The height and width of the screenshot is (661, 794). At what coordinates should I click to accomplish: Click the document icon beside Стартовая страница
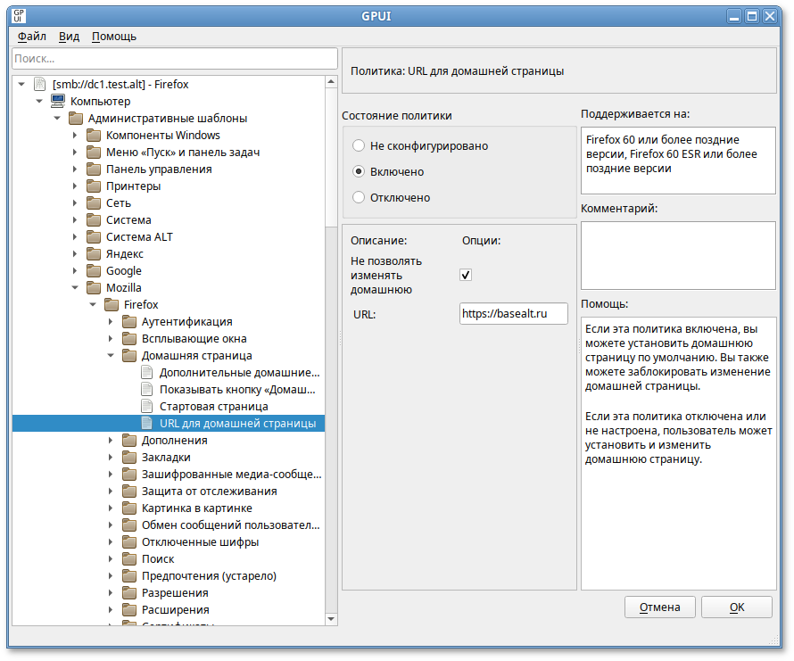147,407
